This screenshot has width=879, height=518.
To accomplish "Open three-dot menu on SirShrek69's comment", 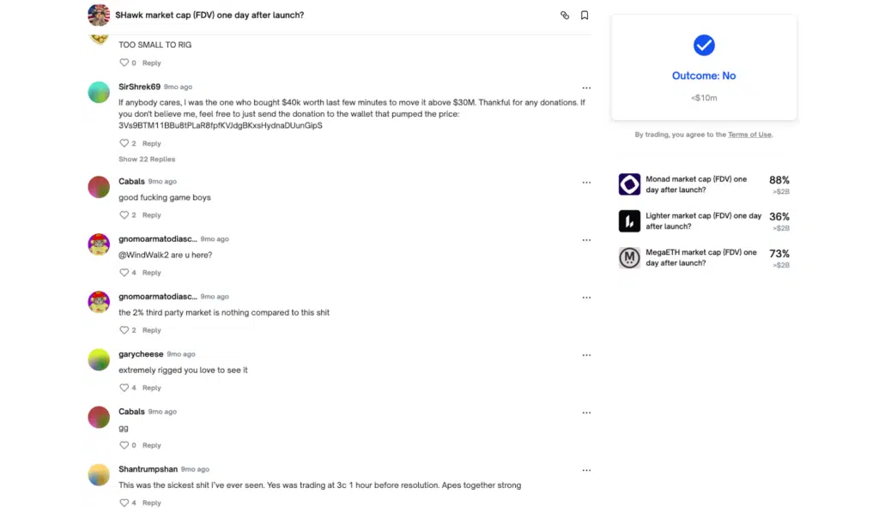I will [x=586, y=87].
